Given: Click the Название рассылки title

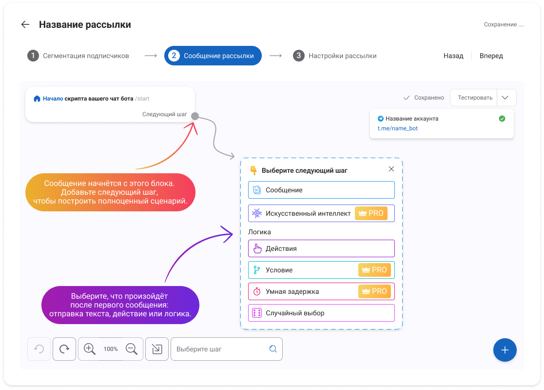Looking at the screenshot, I should click(85, 25).
